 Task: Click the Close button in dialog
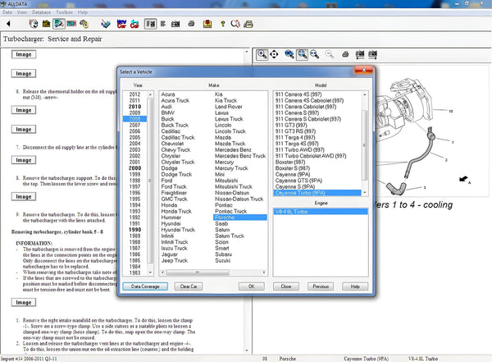coord(286,286)
